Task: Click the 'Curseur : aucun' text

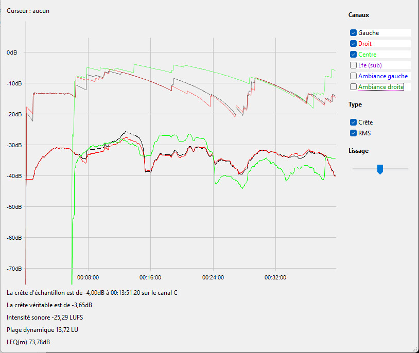Action: pos(28,11)
